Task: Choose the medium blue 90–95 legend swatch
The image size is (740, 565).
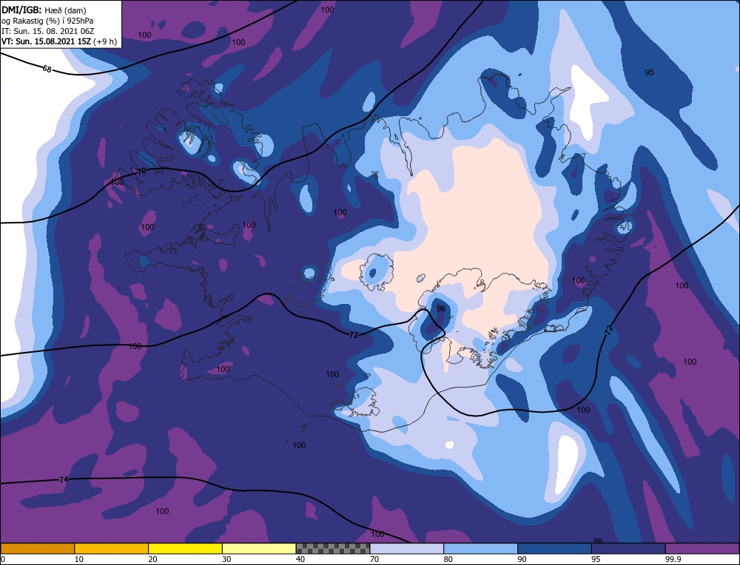Action: pos(554,548)
